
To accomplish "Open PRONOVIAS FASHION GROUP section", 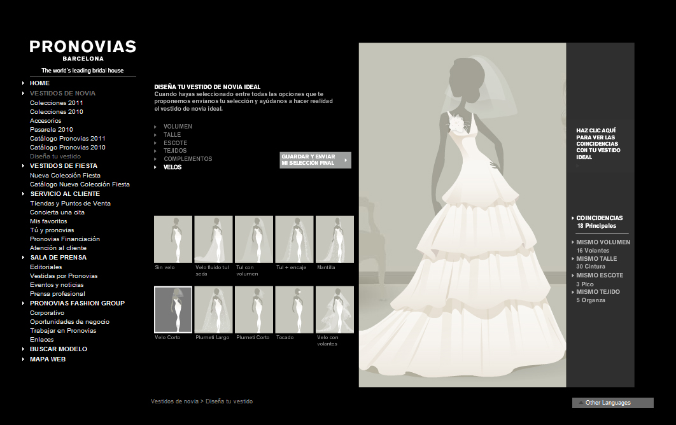I will pyautogui.click(x=77, y=303).
